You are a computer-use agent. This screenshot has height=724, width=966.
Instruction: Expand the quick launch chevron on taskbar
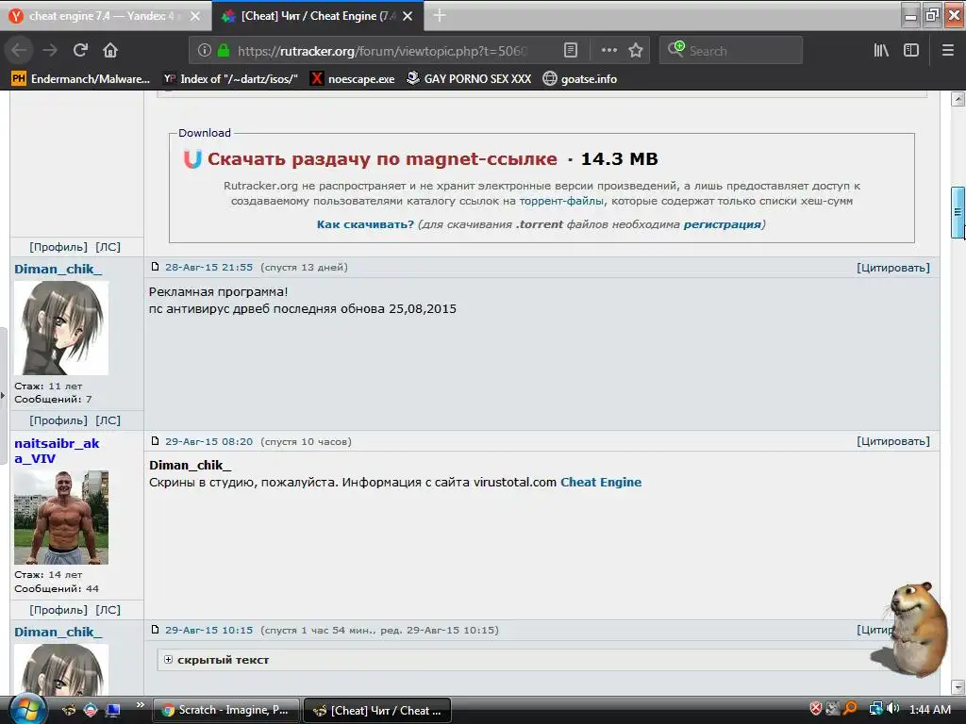(x=140, y=705)
